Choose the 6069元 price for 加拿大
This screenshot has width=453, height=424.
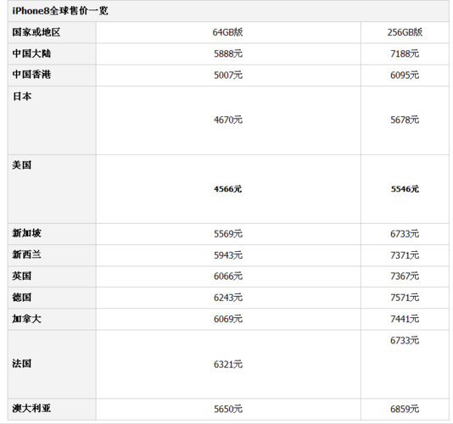point(228,319)
